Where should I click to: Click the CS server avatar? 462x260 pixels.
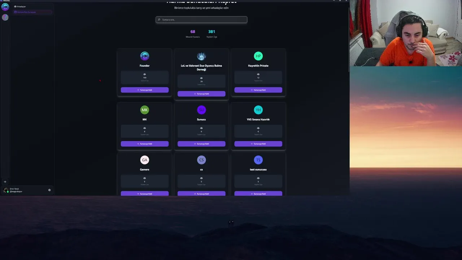click(201, 160)
